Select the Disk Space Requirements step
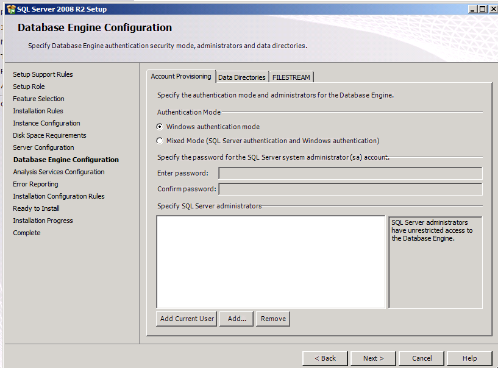Image resolution: width=498 pixels, height=368 pixels. (49, 135)
